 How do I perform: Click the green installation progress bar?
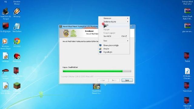click(x=97, y=71)
